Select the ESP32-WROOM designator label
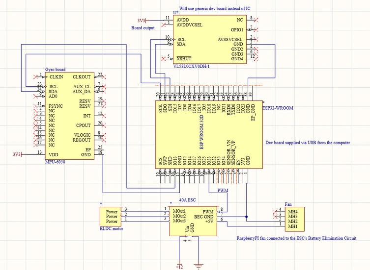Screen dimensions: 370x270 pyautogui.click(x=278, y=108)
